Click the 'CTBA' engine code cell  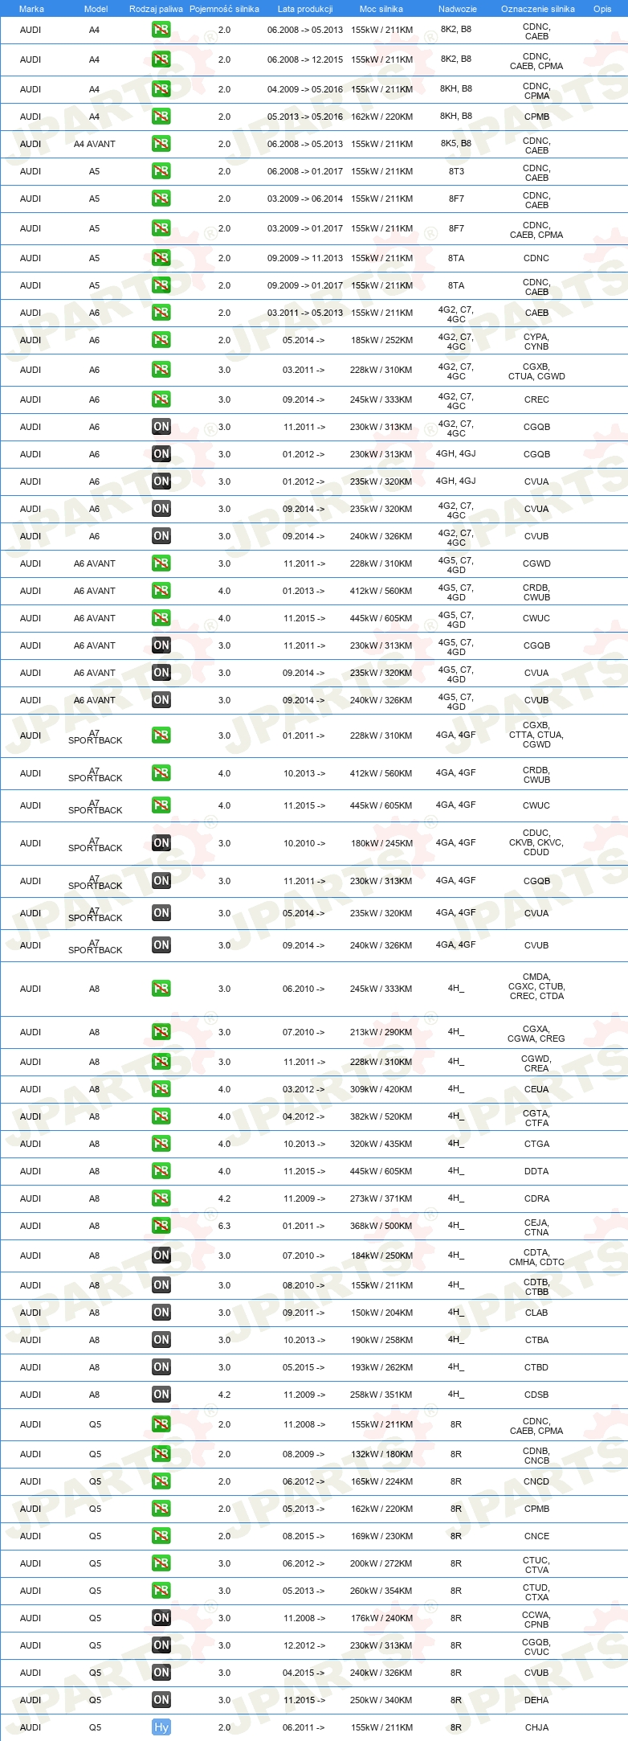536,1340
